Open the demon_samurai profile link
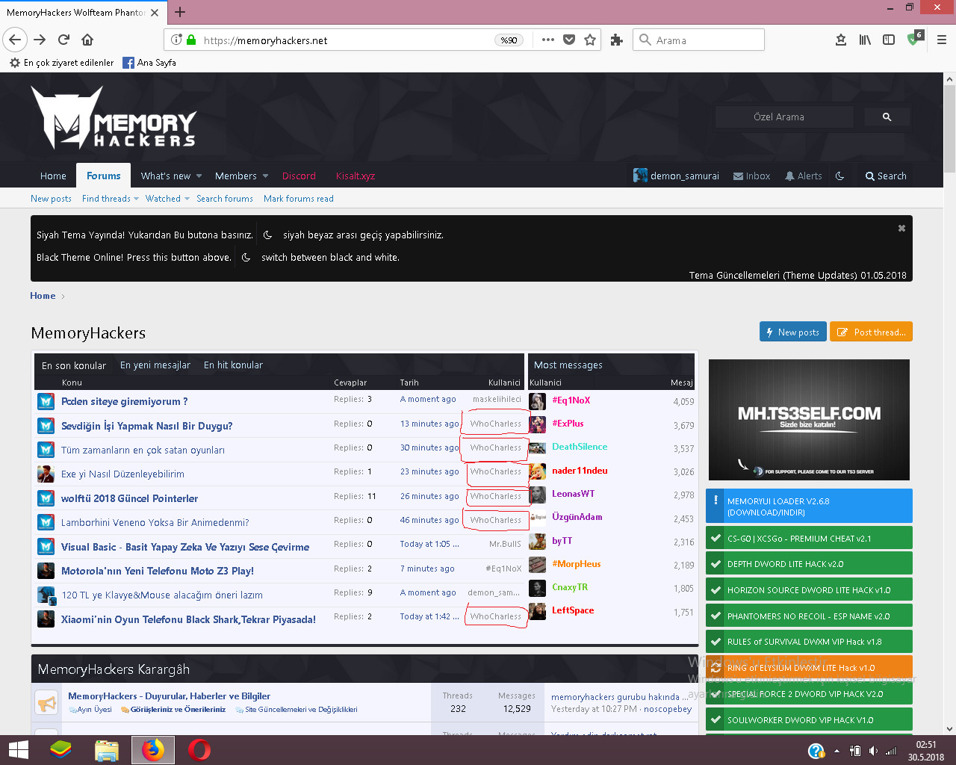The width and height of the screenshot is (956, 765). coord(676,176)
